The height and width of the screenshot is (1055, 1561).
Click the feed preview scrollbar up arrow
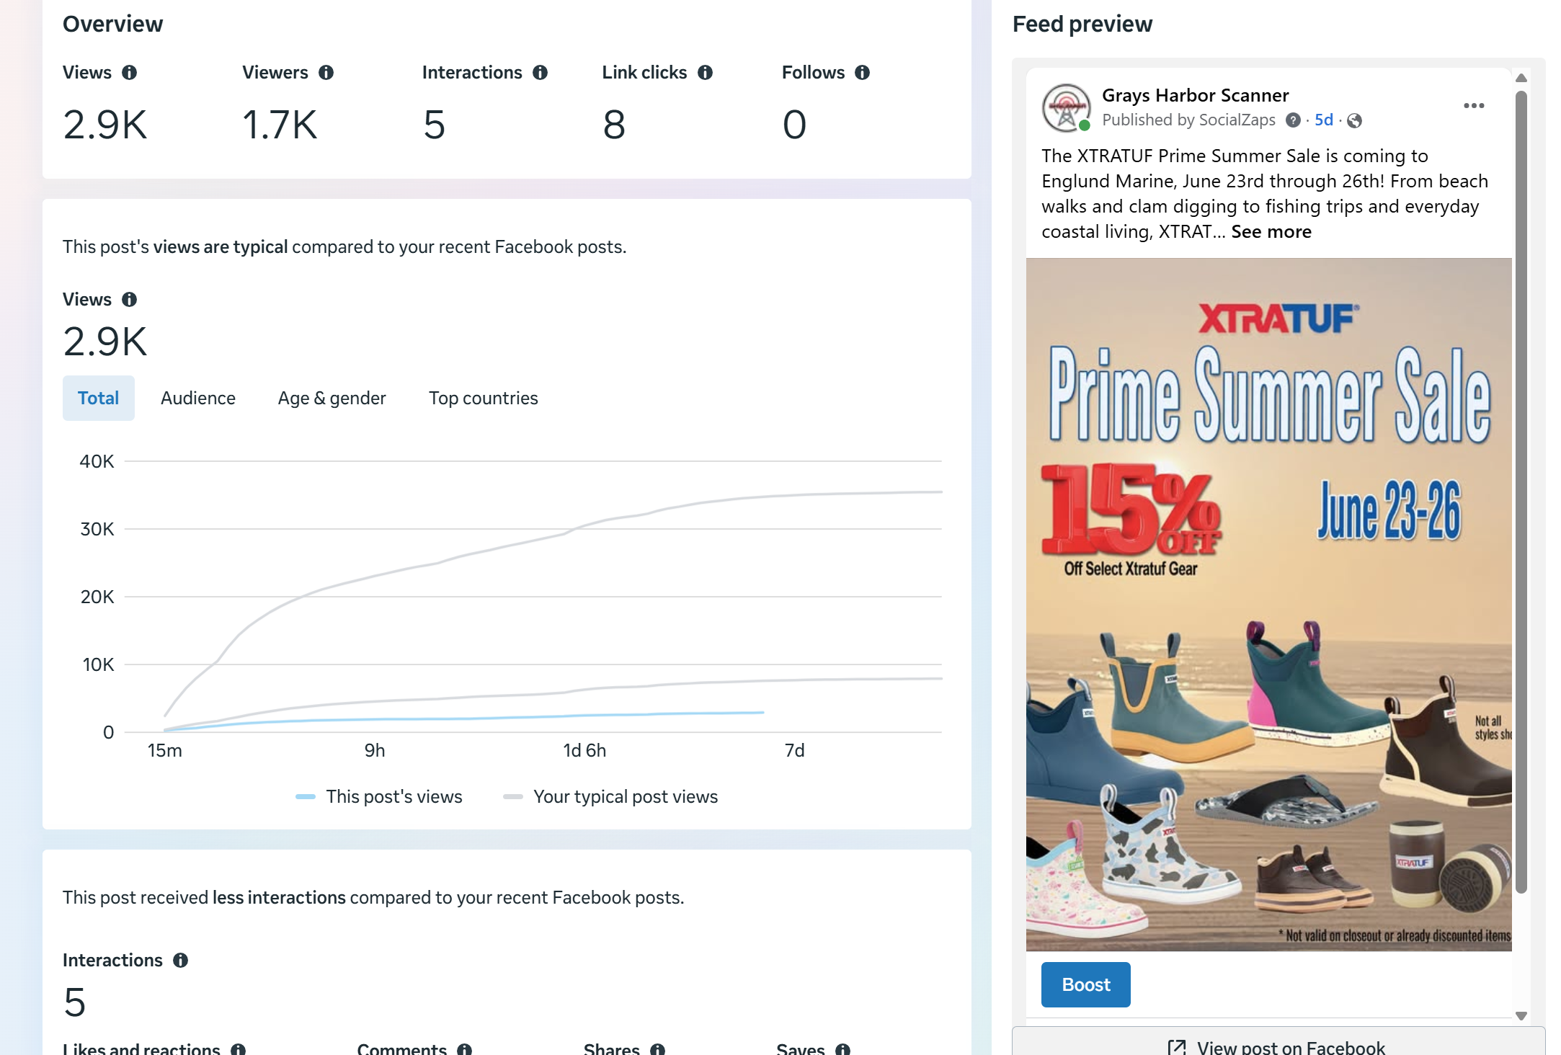[x=1521, y=78]
